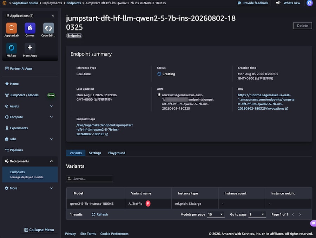Click the Instance count column header
Viewport: 316px width, 238px height.
click(x=235, y=193)
